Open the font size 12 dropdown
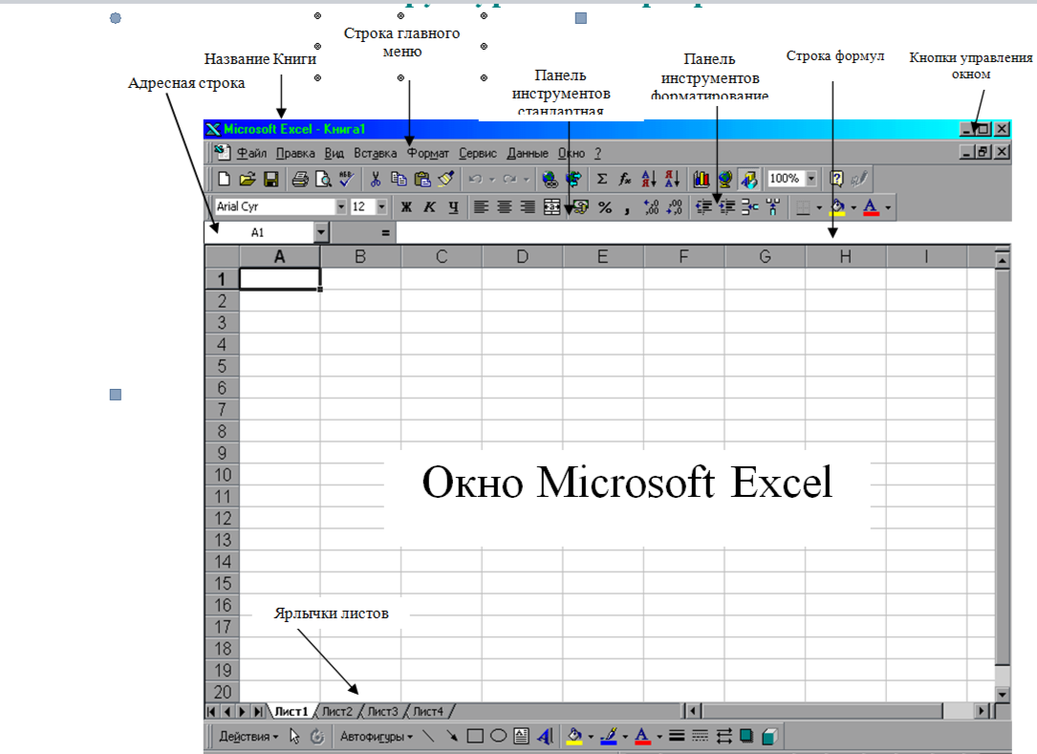 pos(381,207)
